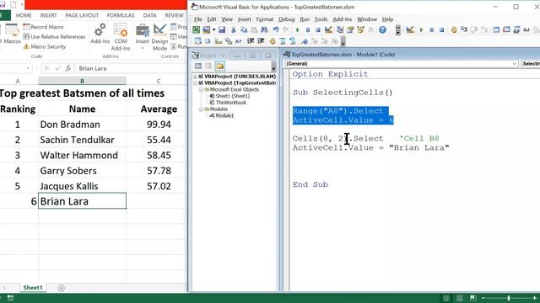Open the Debug menu in VBA editor

tap(287, 19)
